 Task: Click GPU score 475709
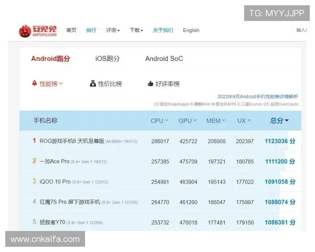(x=188, y=162)
